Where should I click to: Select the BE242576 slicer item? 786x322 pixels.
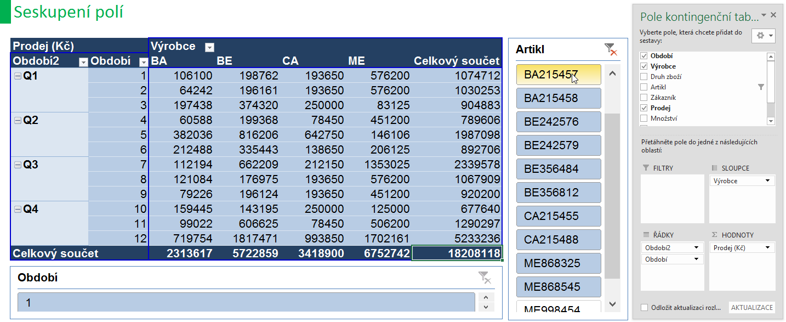click(x=559, y=122)
